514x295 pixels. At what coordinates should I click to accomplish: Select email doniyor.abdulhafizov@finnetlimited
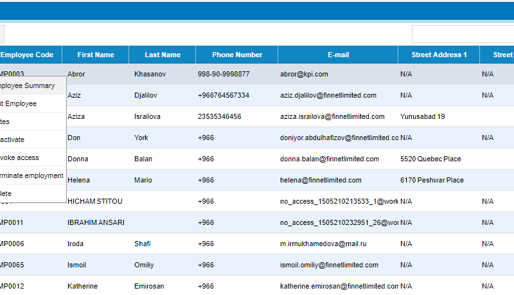pyautogui.click(x=339, y=138)
